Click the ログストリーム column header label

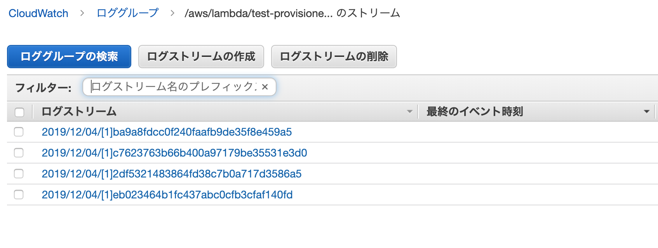pos(79,112)
